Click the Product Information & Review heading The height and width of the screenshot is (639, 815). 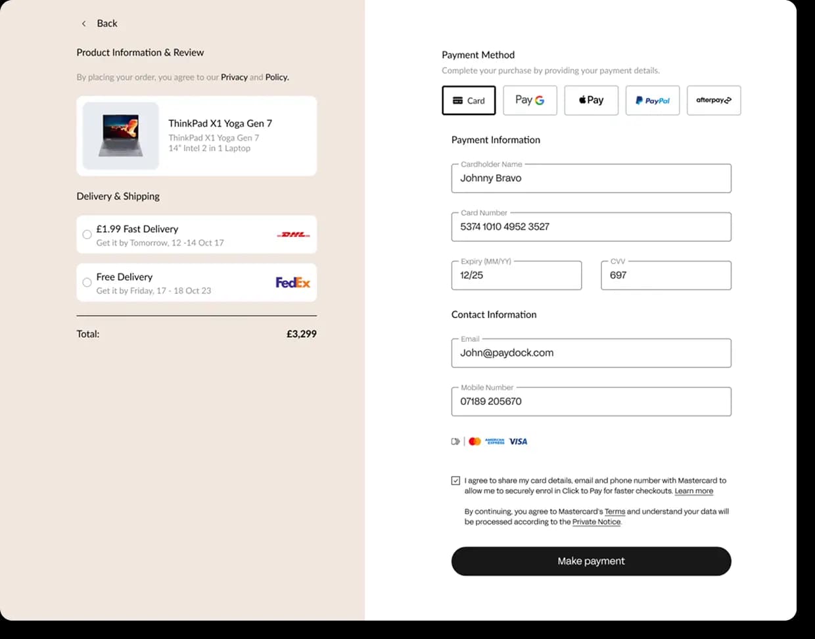pos(140,53)
